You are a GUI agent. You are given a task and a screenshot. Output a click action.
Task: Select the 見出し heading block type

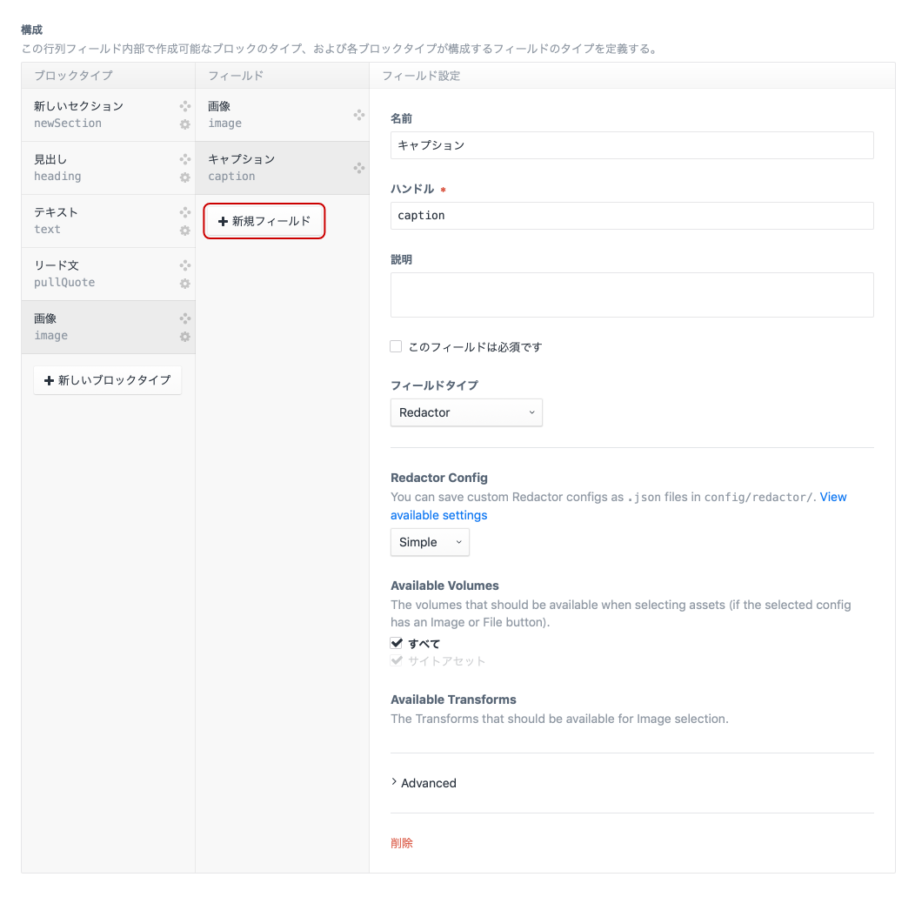[x=96, y=168]
